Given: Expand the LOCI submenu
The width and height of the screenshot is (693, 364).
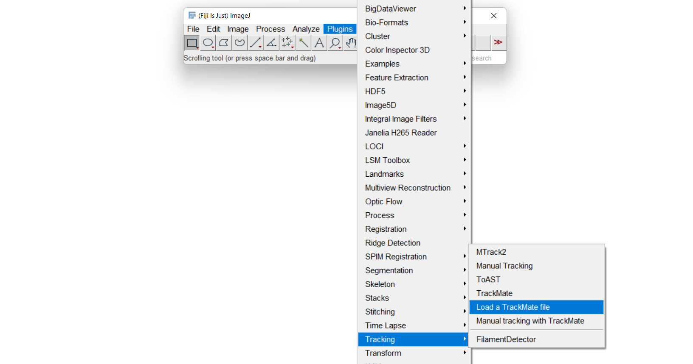Looking at the screenshot, I should tap(414, 146).
